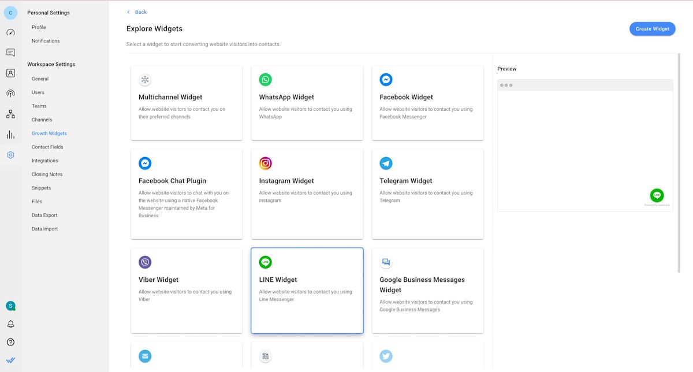Screen dimensions: 693x372
Task: Click the Personal Settings section heading
Action: pyautogui.click(x=49, y=13)
